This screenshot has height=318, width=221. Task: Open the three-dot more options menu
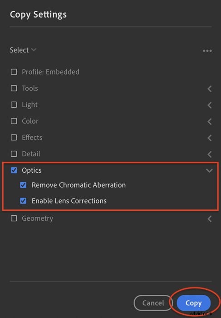[207, 51]
